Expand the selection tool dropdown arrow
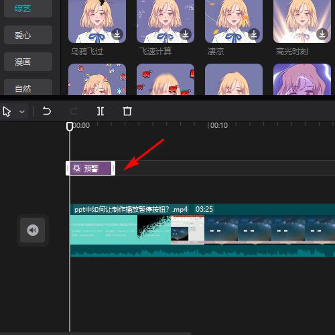Screen dimensions: 335x335 [22, 111]
